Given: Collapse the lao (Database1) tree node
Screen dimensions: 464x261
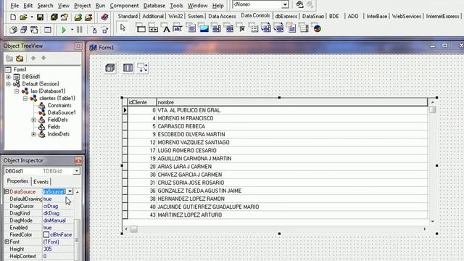Looking at the screenshot, I should click(17, 91).
